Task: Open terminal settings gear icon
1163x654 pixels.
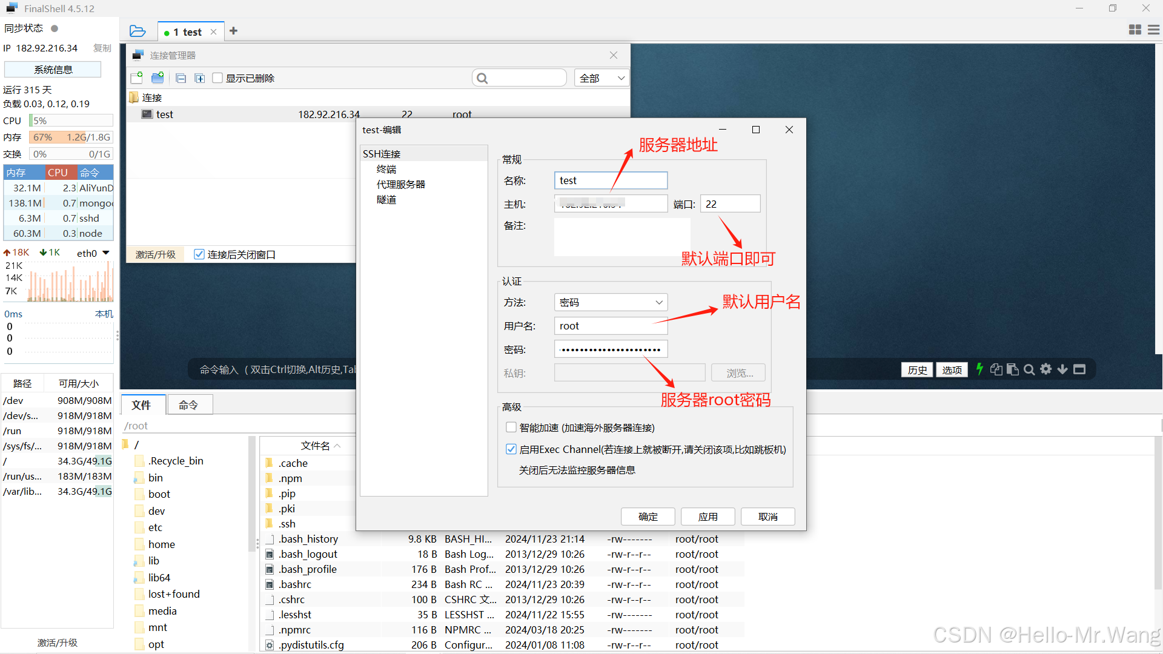Action: click(1045, 369)
